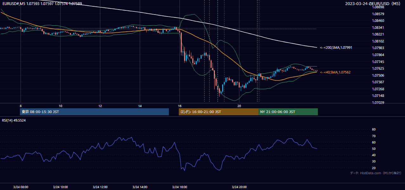This screenshot has width=405, height=190.
Task: Select the London 16:00-21:00 JST session bar
Action: point(219,112)
